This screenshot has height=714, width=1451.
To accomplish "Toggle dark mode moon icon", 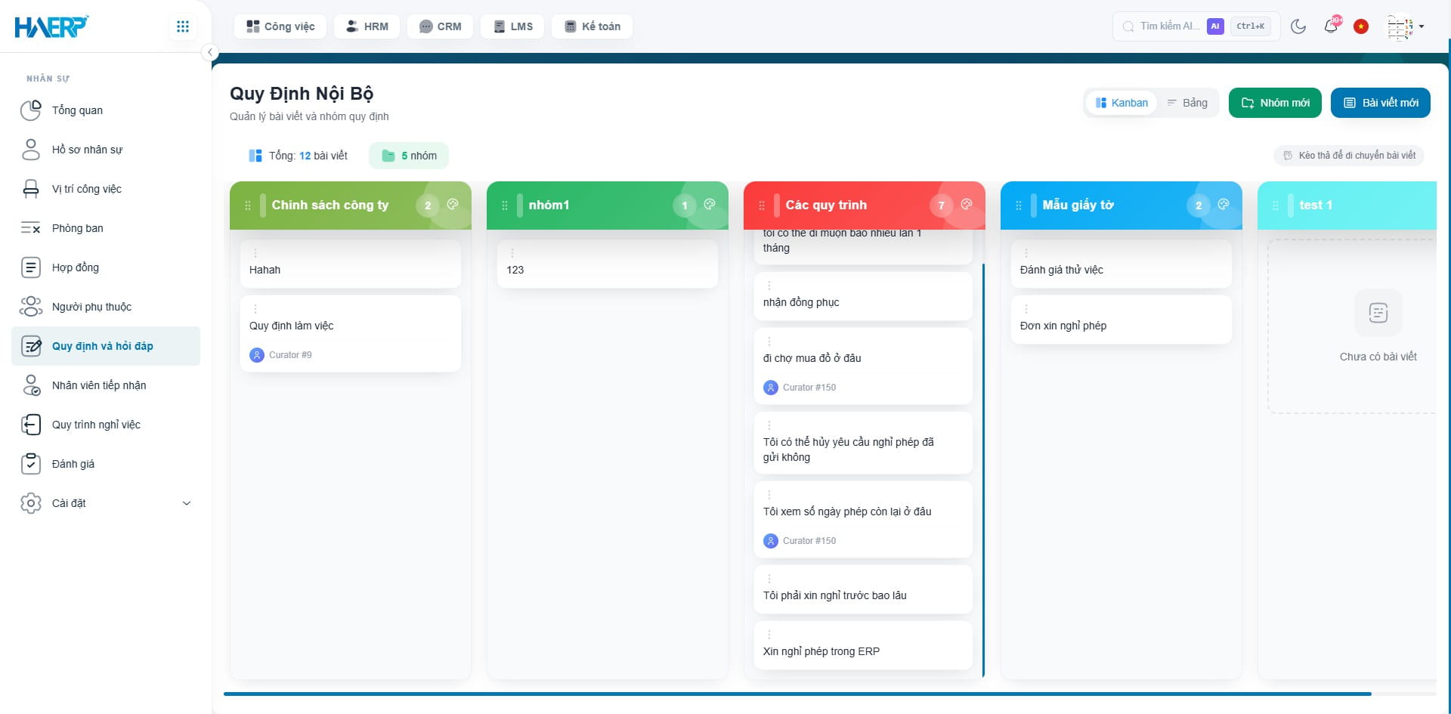I will 1298,26.
